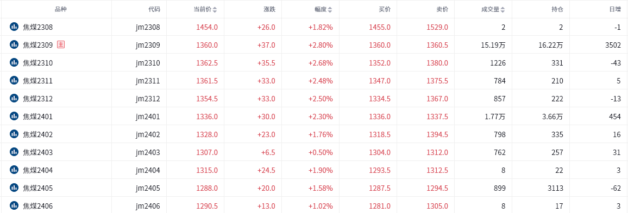This screenshot has width=628, height=213.
Task: Sort table by 幅度 column arrows
Action: (330, 10)
